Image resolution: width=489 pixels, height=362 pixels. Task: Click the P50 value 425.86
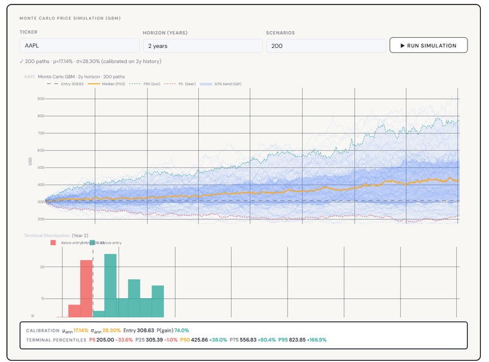click(199, 340)
